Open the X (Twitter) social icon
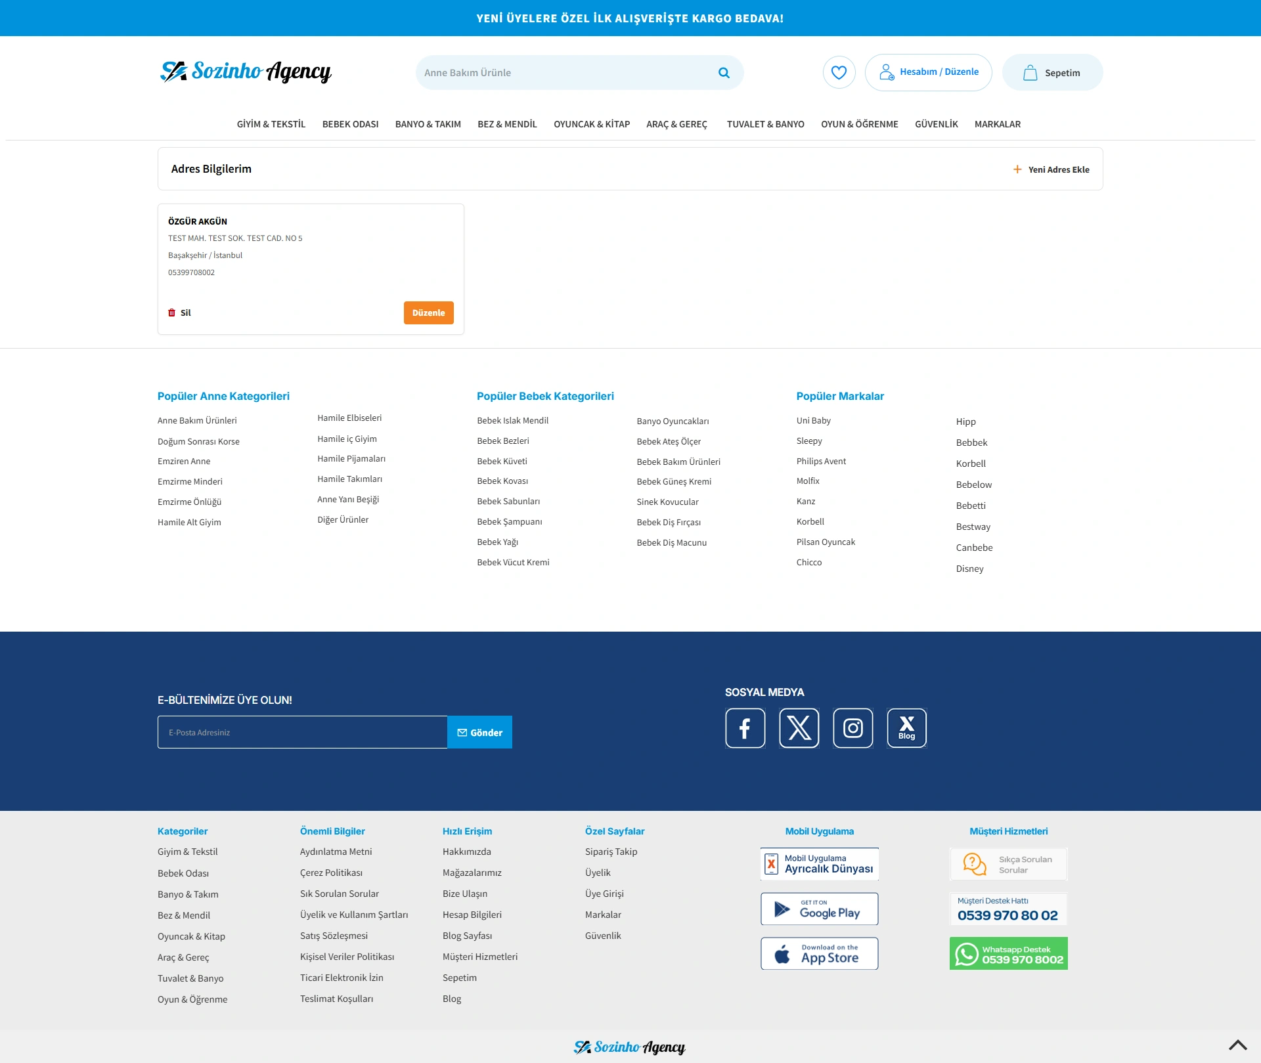 [x=799, y=728]
